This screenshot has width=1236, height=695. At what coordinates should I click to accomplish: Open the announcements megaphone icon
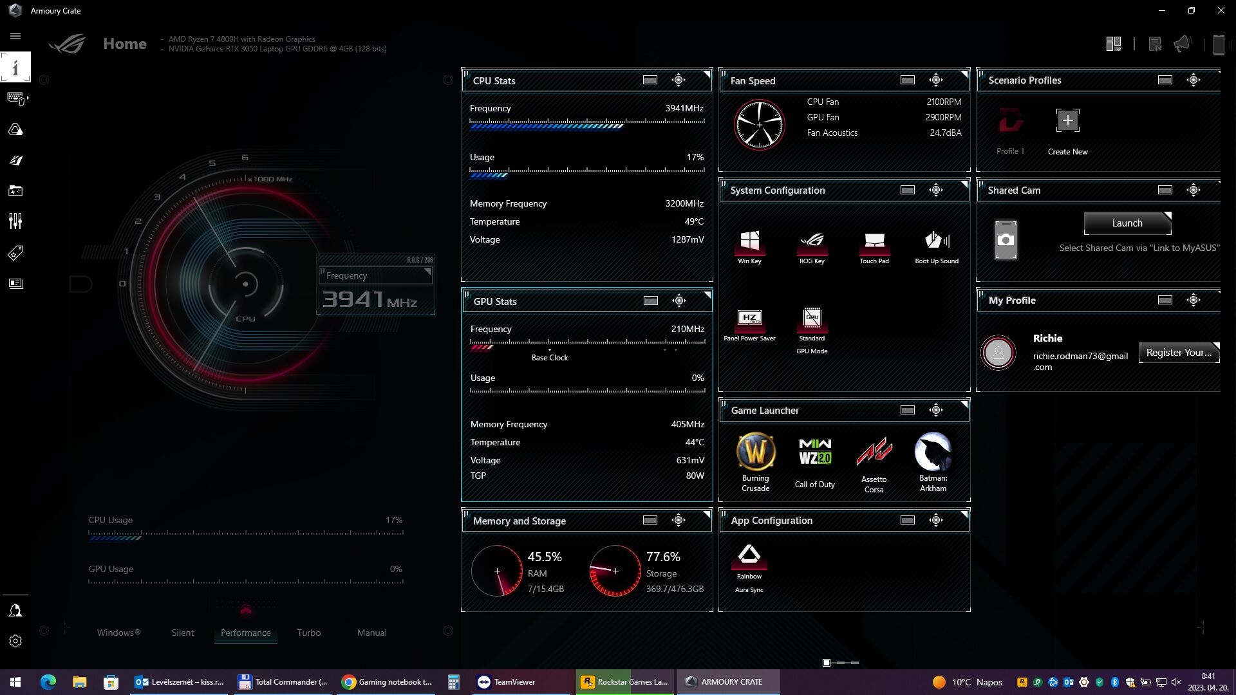(x=1182, y=44)
